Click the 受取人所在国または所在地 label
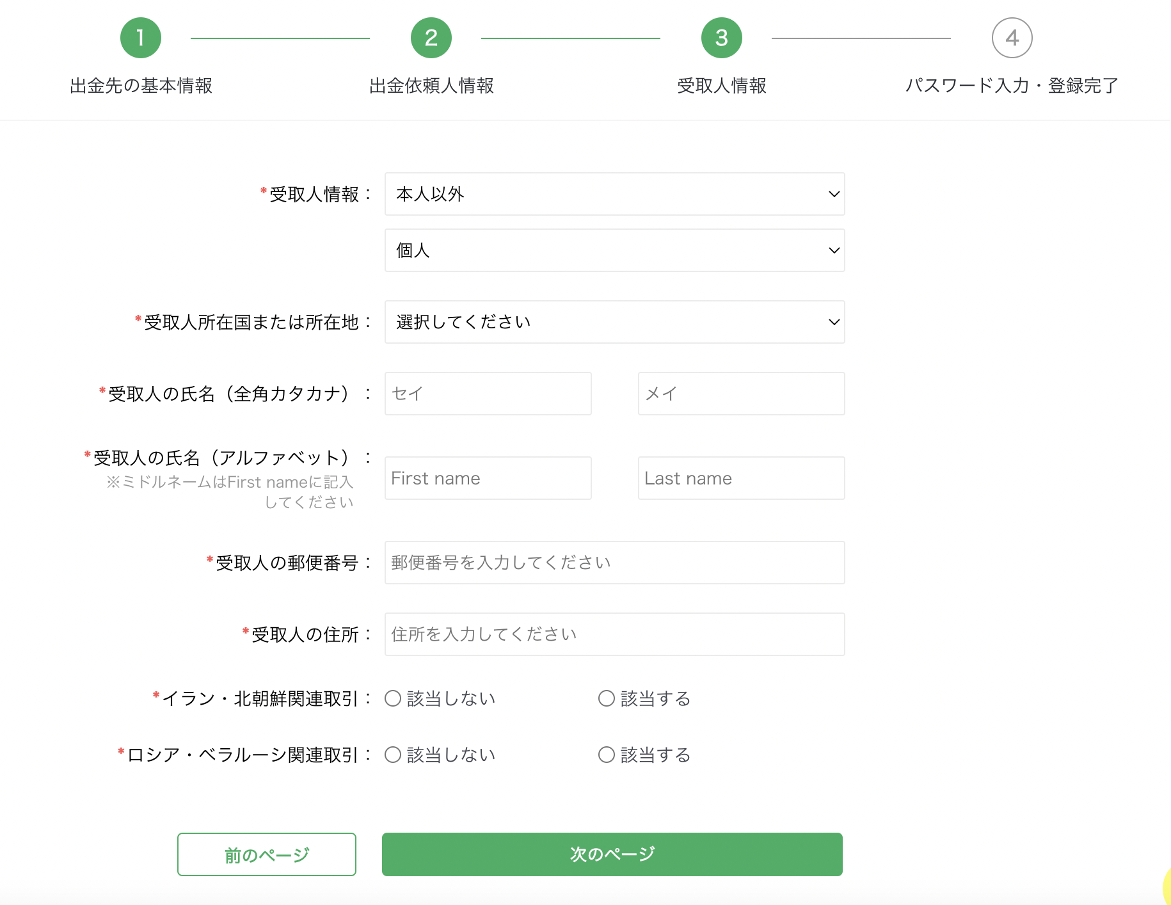 point(251,322)
